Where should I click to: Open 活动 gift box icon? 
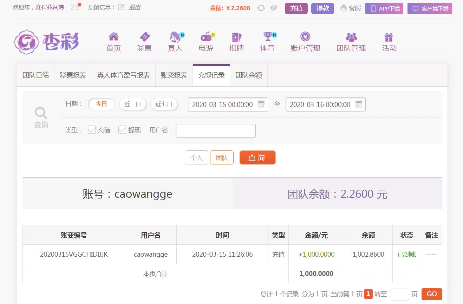(389, 37)
